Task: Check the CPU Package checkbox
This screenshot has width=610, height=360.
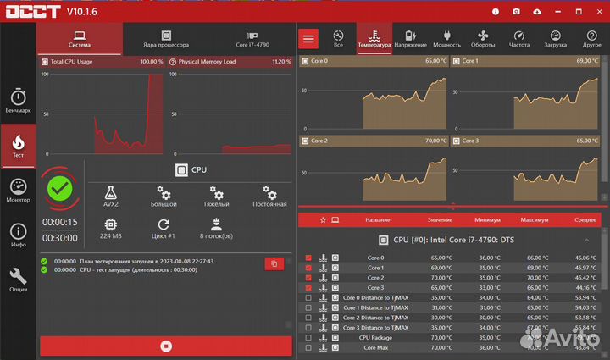Action: (x=308, y=338)
